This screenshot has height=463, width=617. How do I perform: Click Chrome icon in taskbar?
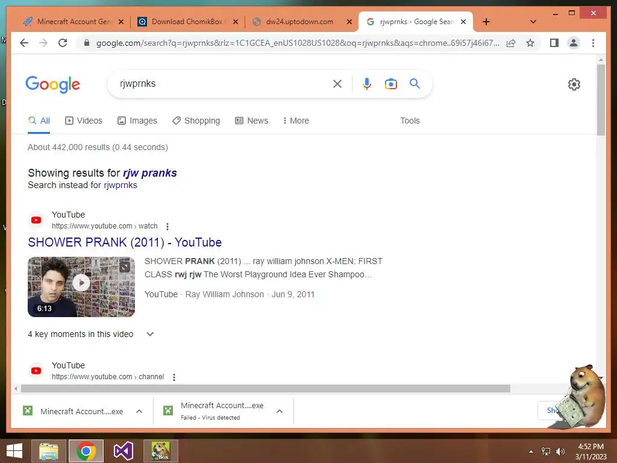[x=86, y=451]
